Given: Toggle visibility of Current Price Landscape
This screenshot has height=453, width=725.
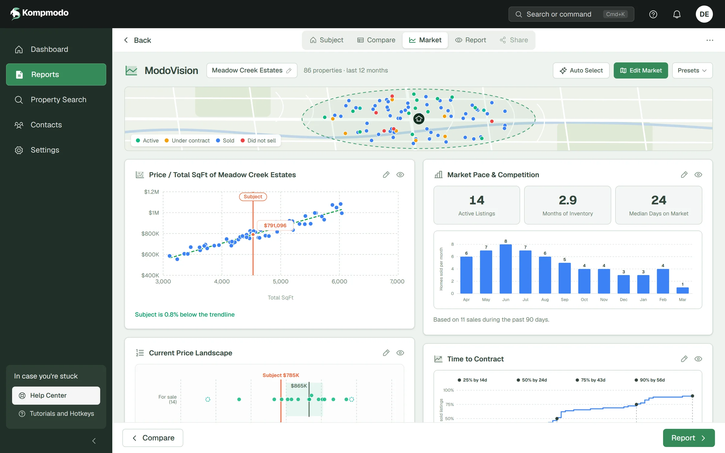Looking at the screenshot, I should [x=400, y=353].
